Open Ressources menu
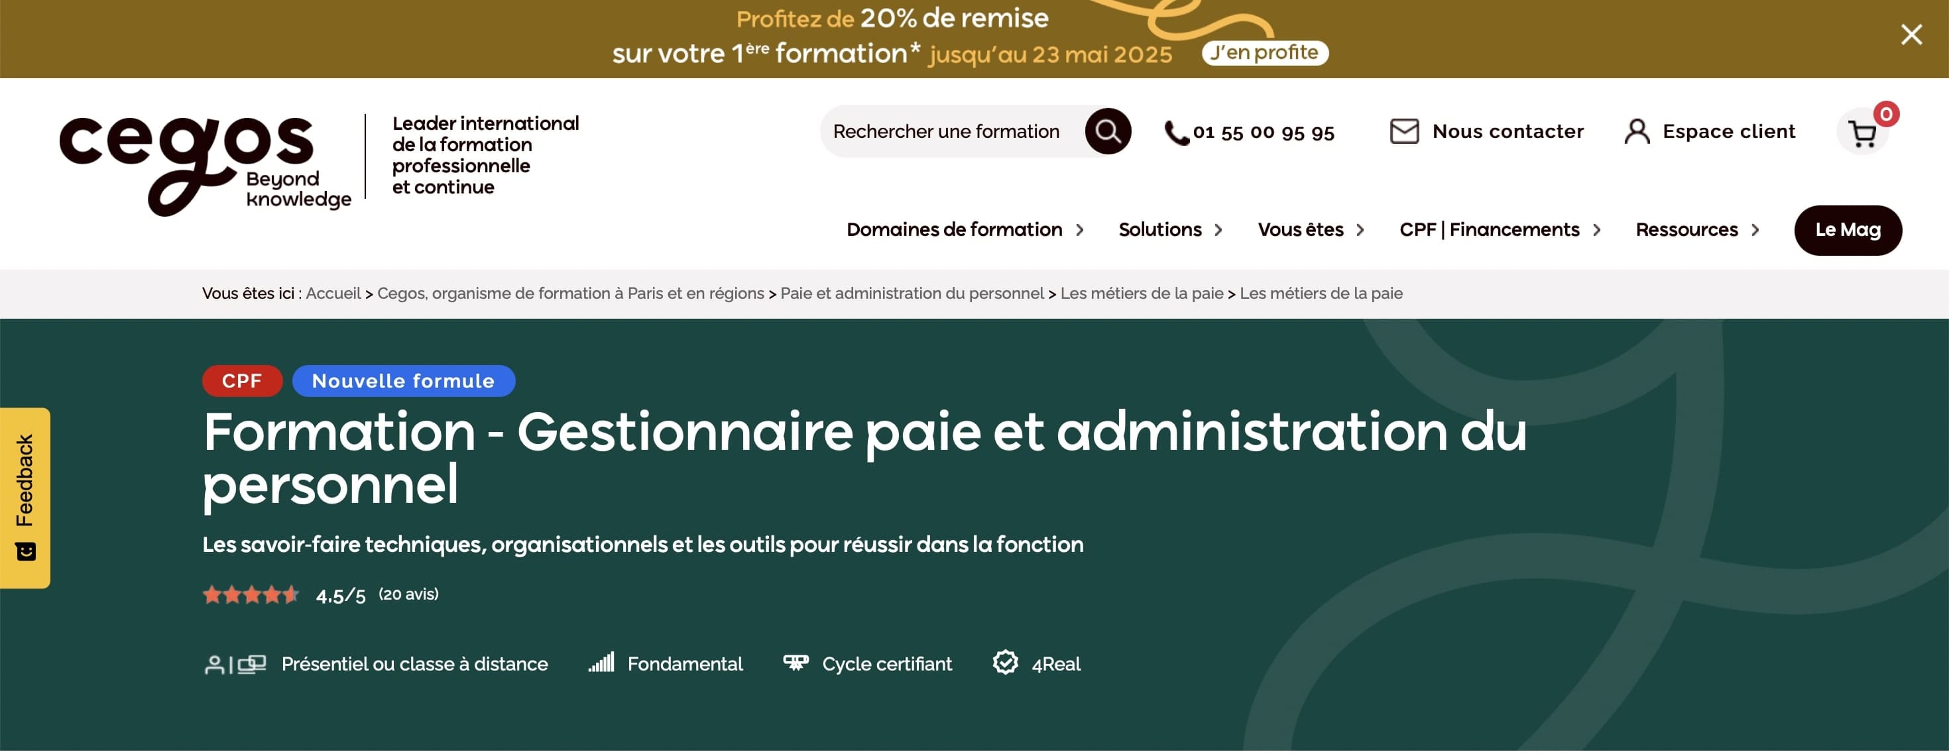1949x754 pixels. pyautogui.click(x=1686, y=230)
